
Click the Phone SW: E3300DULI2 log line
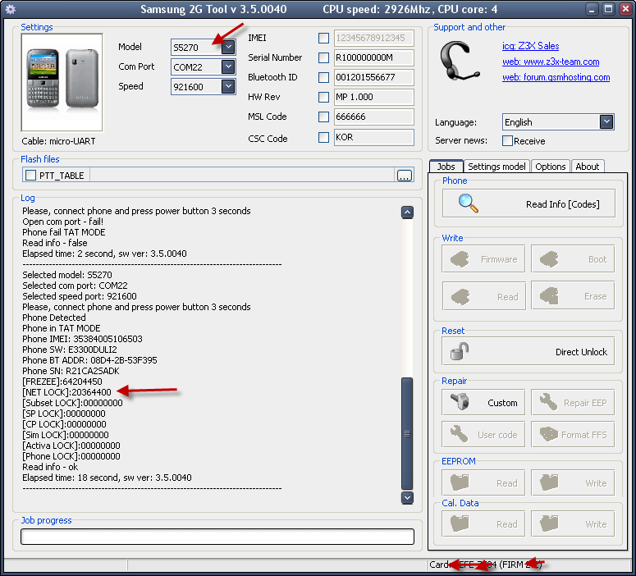pos(70,350)
